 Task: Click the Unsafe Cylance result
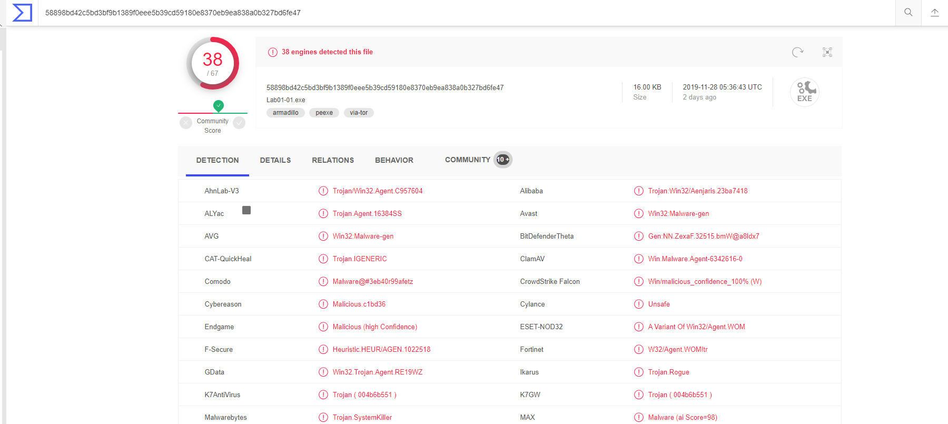pyautogui.click(x=659, y=304)
